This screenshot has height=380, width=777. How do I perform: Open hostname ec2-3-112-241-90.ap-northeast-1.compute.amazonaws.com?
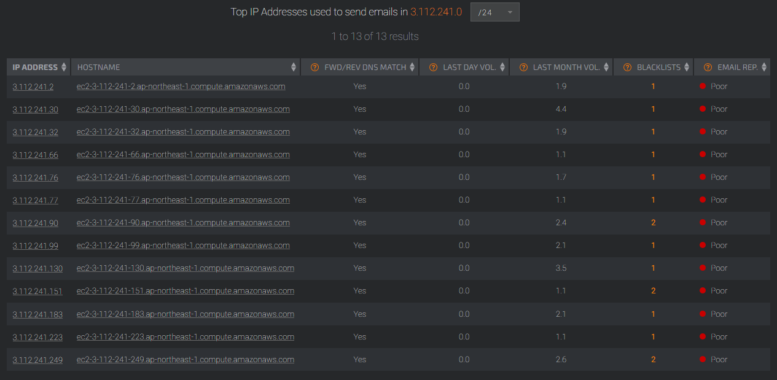coord(183,223)
